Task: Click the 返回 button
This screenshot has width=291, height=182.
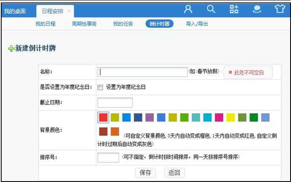Action: coord(174,173)
